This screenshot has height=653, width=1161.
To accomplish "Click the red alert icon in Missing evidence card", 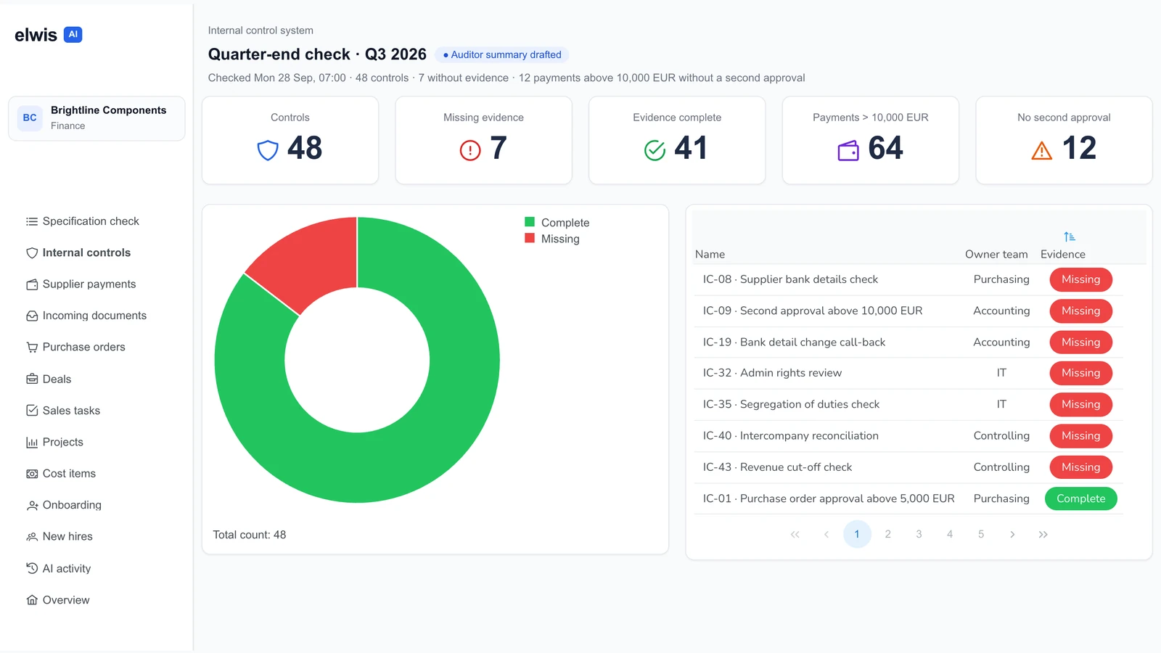I will click(470, 150).
